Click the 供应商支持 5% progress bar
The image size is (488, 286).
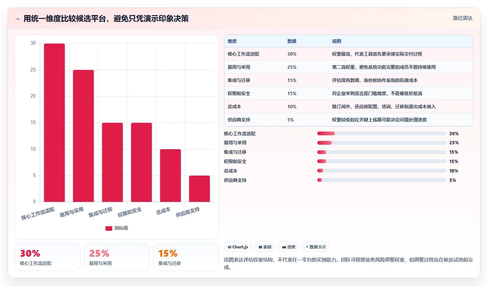382,180
